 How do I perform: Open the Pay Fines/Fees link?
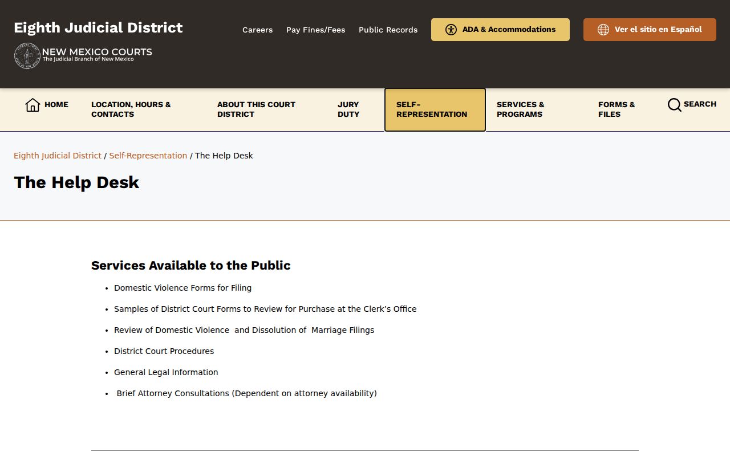pyautogui.click(x=316, y=30)
